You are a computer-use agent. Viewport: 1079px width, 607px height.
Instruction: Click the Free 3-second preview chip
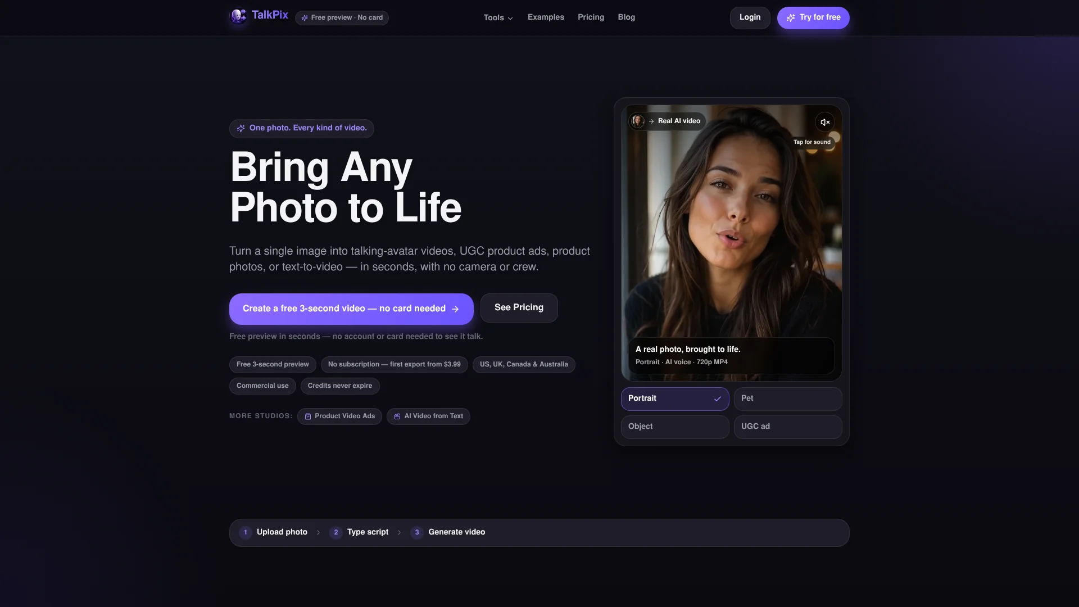[273, 365]
